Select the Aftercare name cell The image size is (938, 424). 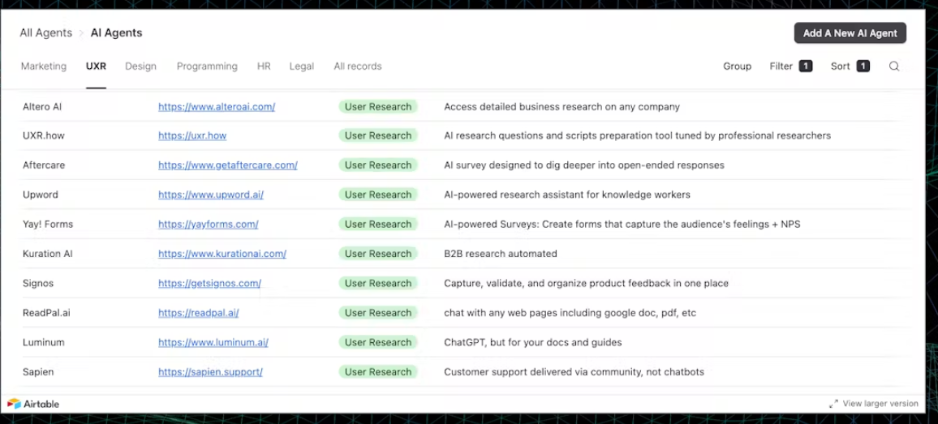(x=44, y=165)
